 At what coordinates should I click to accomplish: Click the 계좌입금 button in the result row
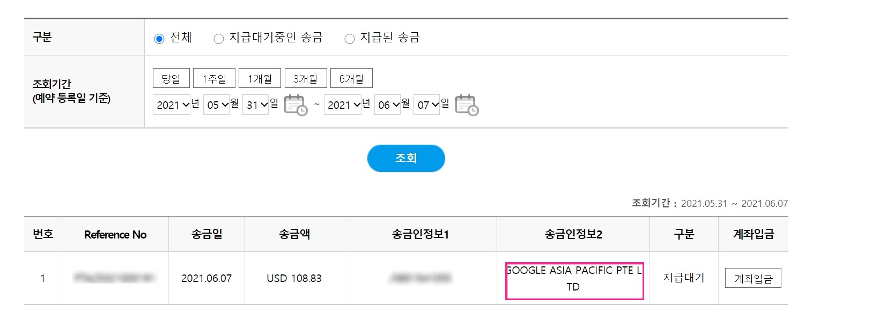(753, 278)
